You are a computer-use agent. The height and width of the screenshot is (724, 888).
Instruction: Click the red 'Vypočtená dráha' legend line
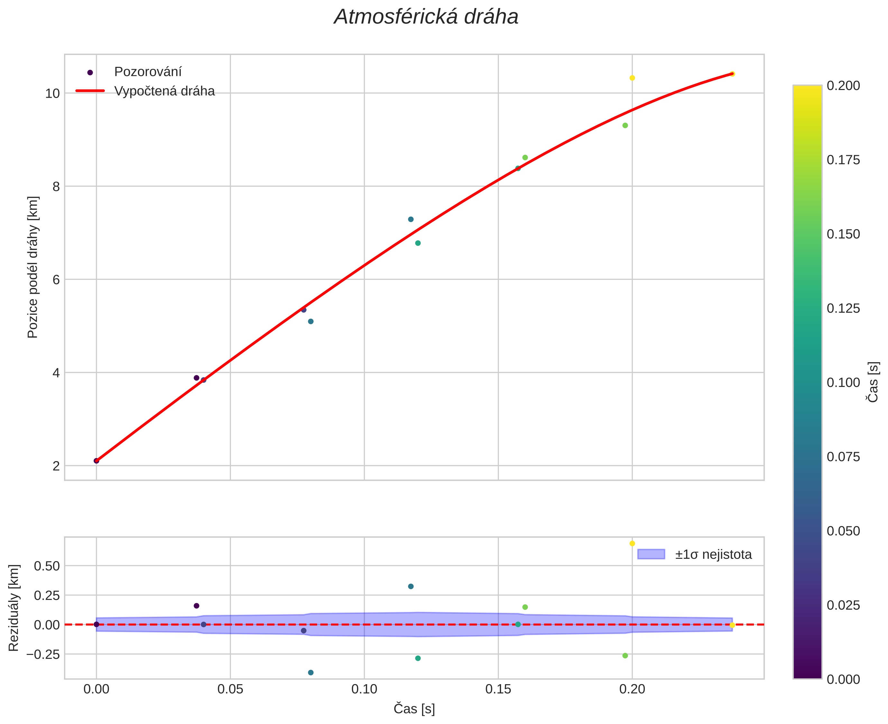coord(90,91)
